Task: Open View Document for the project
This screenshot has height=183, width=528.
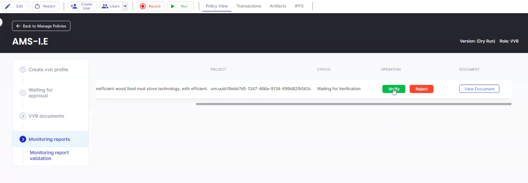Action: pyautogui.click(x=479, y=89)
